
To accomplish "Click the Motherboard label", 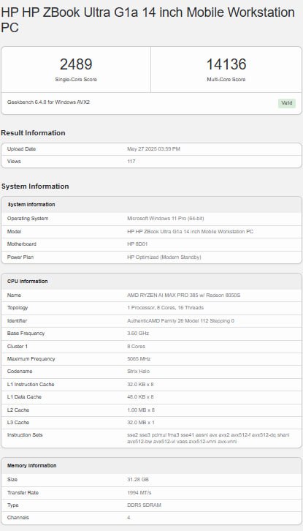I will coord(22,244).
